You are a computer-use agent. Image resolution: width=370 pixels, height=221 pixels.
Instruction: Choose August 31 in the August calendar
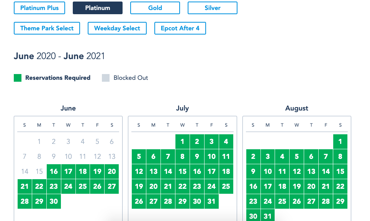(x=268, y=216)
